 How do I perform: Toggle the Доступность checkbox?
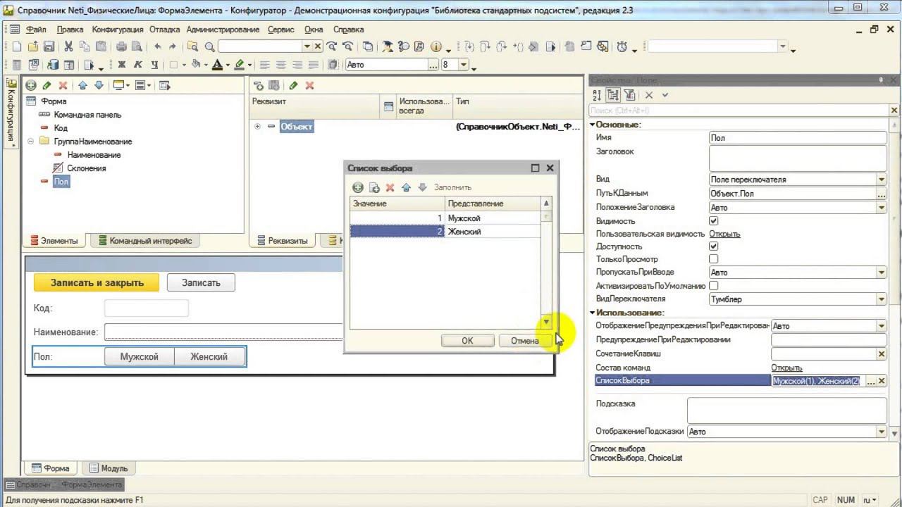tap(713, 246)
